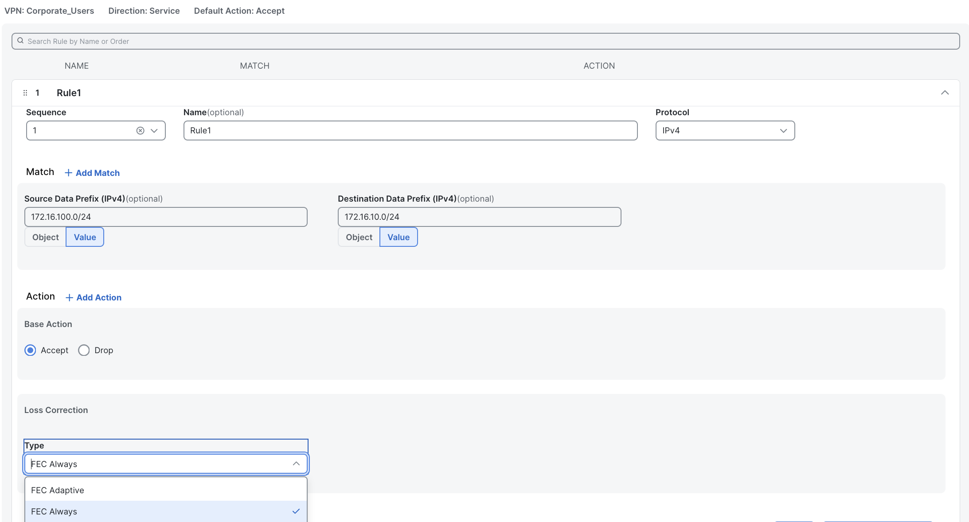Image resolution: width=969 pixels, height=522 pixels.
Task: Click the Add Match link
Action: click(x=98, y=173)
